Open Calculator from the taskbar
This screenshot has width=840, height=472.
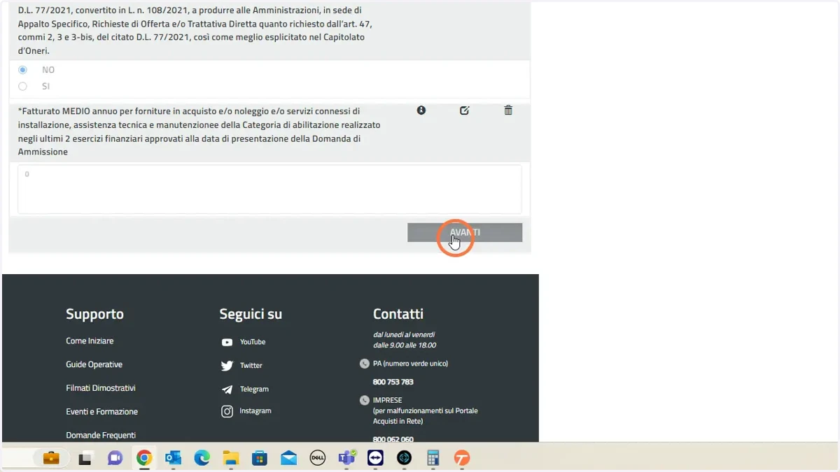coord(433,459)
